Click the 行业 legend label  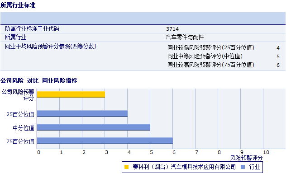coord(254,167)
